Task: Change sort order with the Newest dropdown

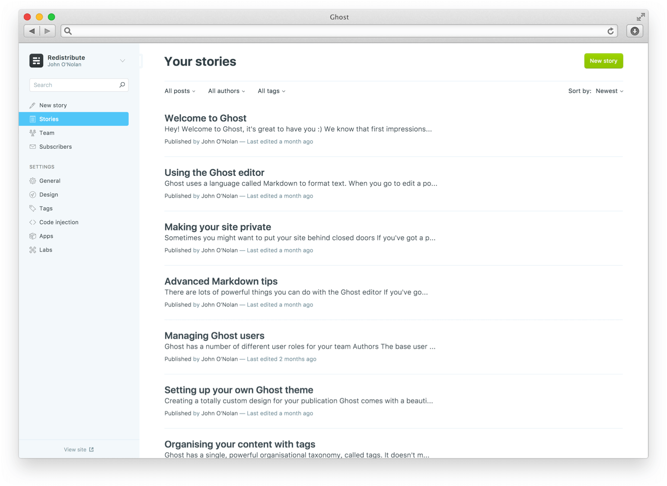Action: [x=609, y=91]
